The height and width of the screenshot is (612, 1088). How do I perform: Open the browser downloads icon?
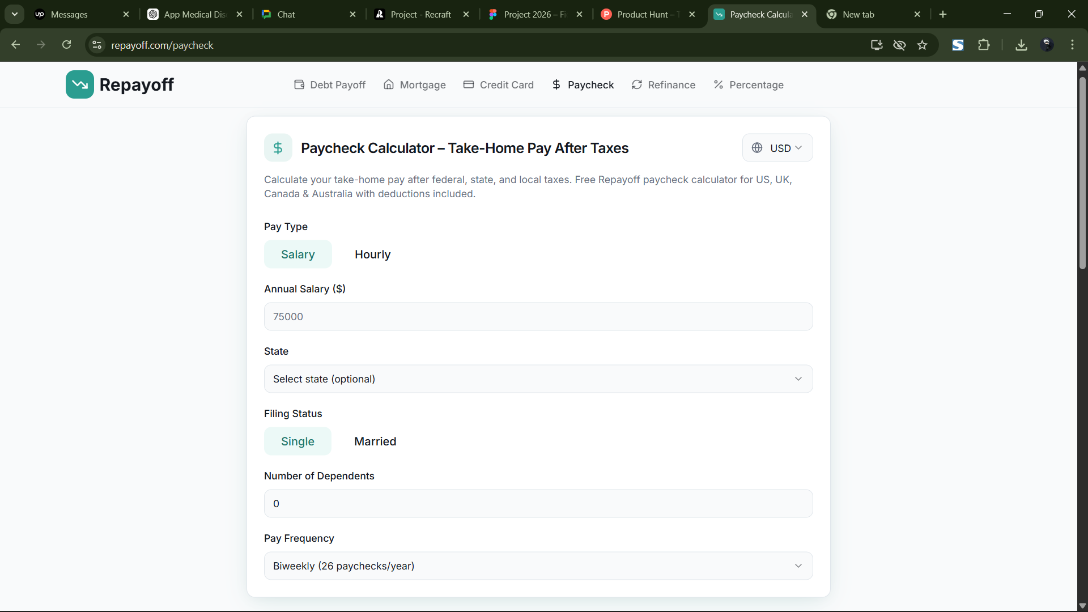point(1021,45)
